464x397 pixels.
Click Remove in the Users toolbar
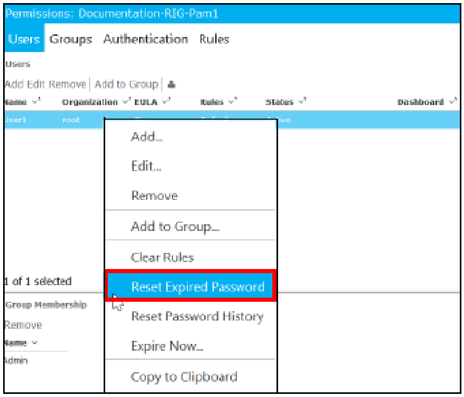click(x=68, y=84)
